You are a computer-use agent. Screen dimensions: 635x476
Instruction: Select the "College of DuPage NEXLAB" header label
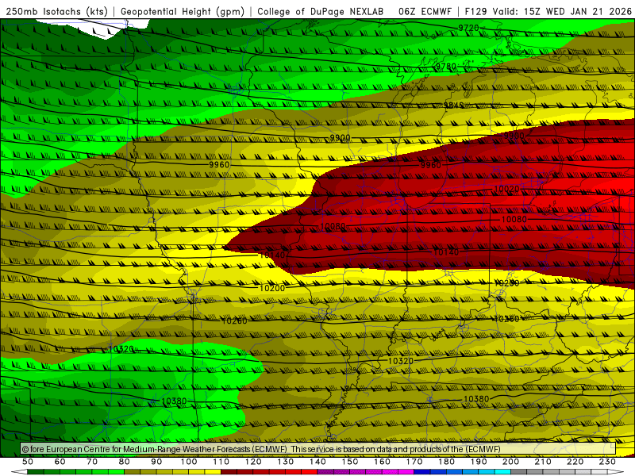click(x=321, y=11)
